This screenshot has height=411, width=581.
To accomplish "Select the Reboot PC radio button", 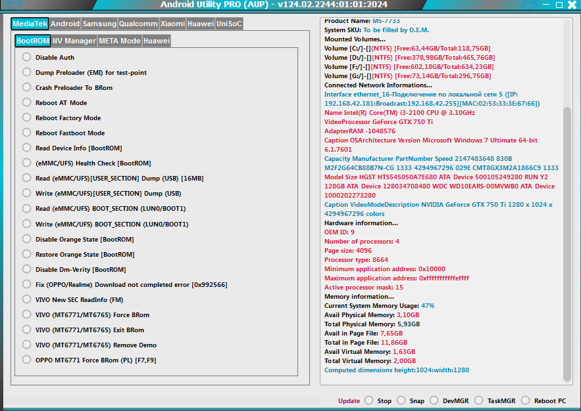I will point(526,400).
